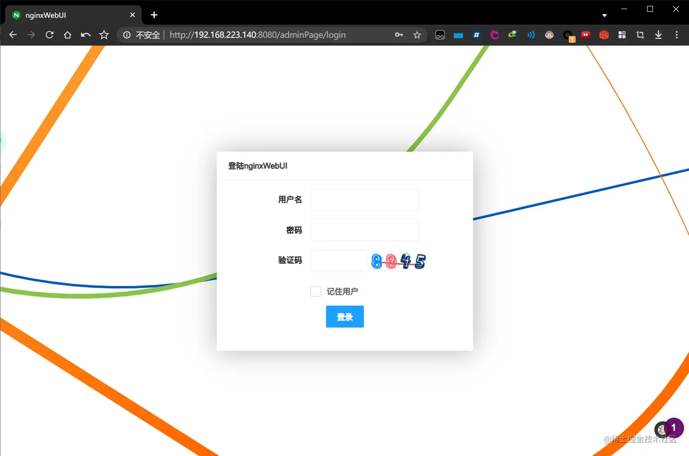This screenshot has width=689, height=456.
Task: Open saved passwords key icon in address bar
Action: click(398, 35)
